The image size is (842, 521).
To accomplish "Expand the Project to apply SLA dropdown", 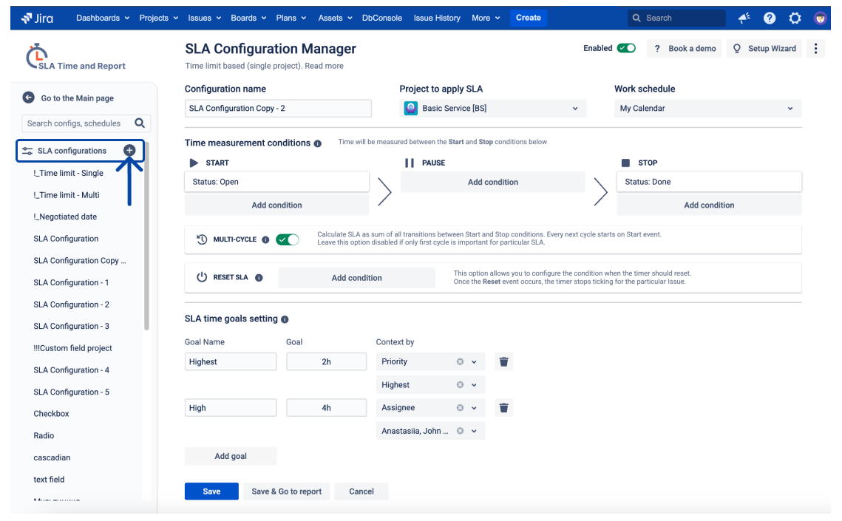I will pos(575,109).
